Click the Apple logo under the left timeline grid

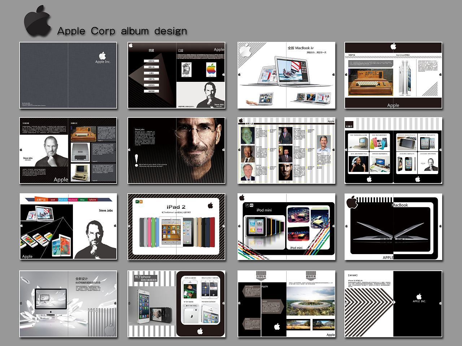point(369,179)
